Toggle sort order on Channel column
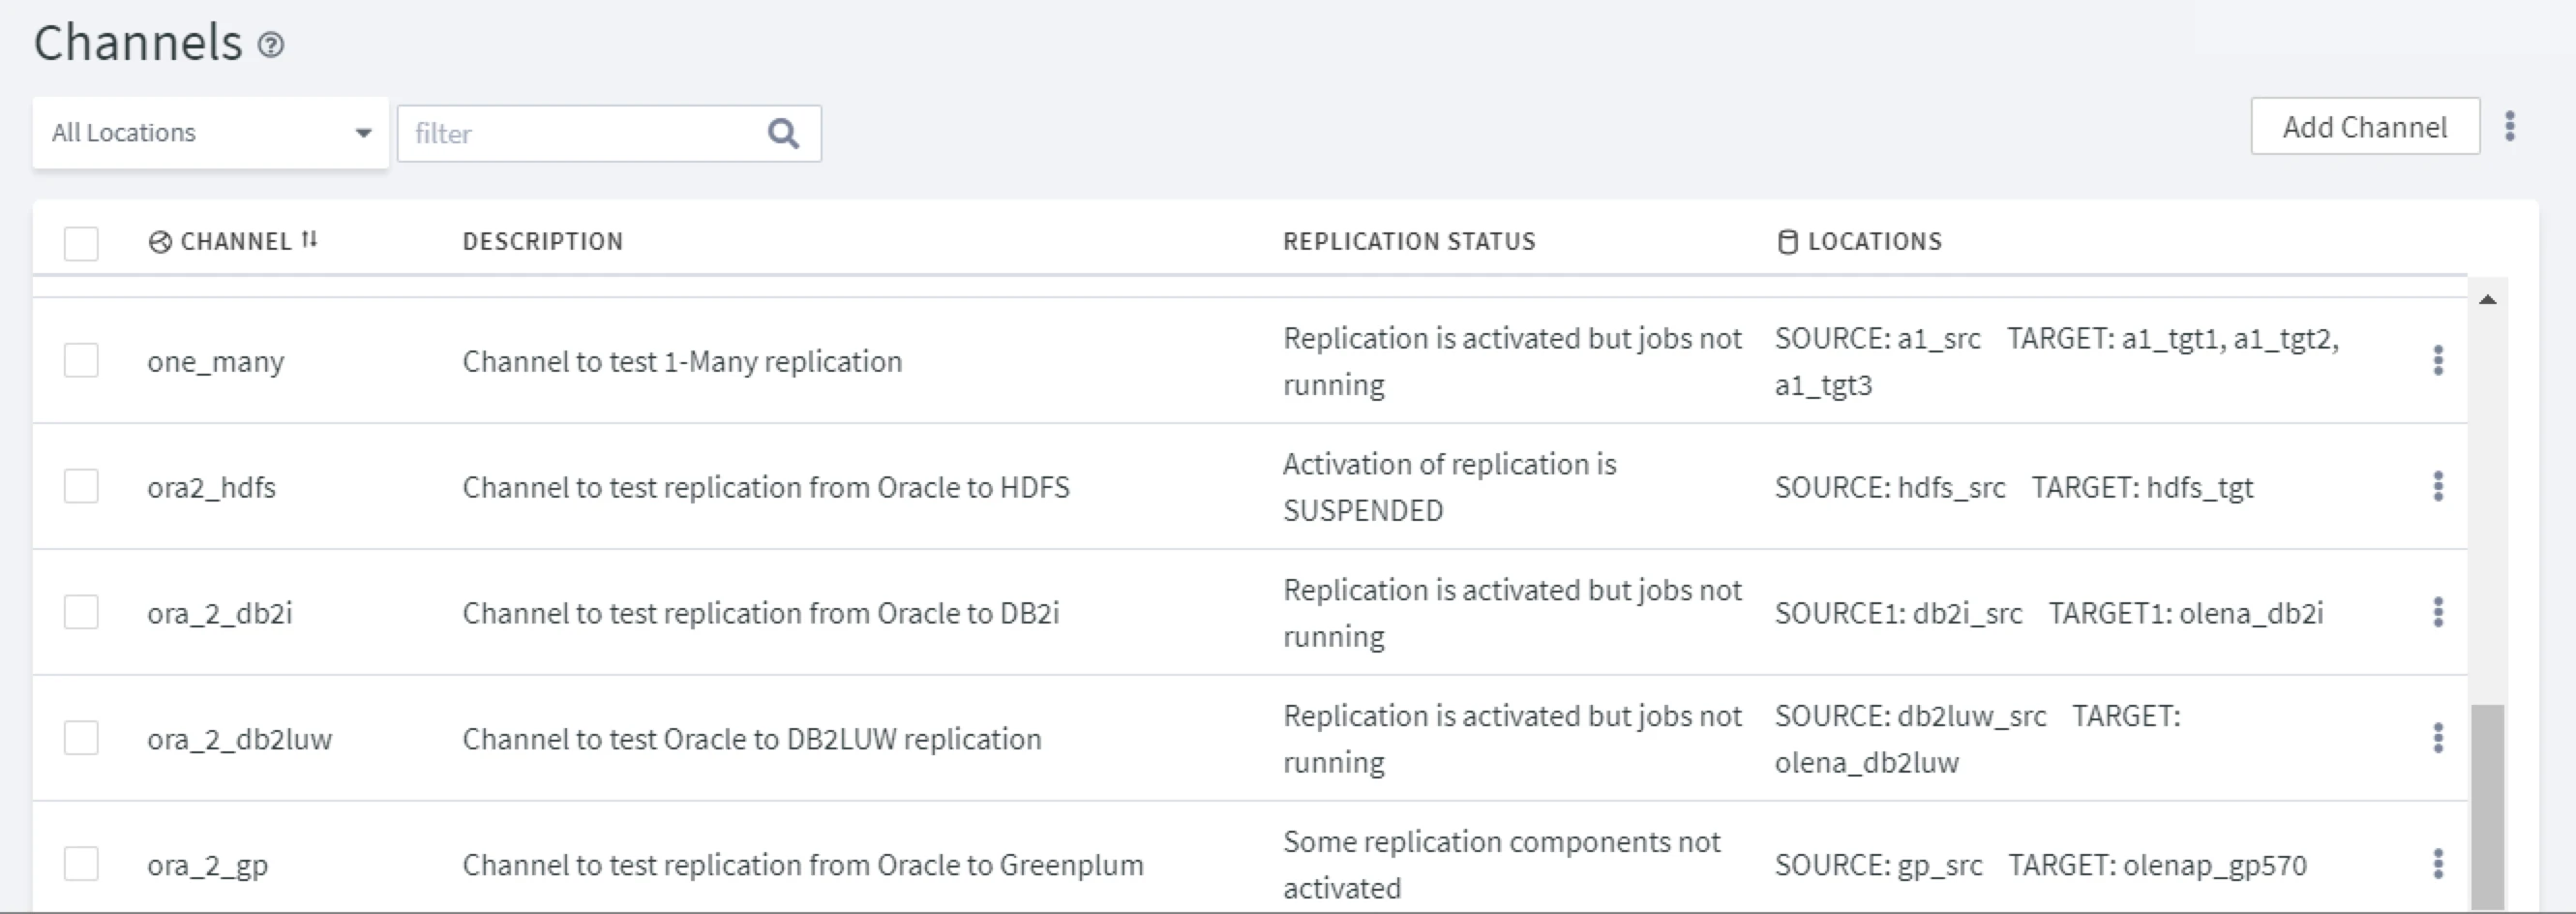The height and width of the screenshot is (914, 2576). tap(309, 240)
